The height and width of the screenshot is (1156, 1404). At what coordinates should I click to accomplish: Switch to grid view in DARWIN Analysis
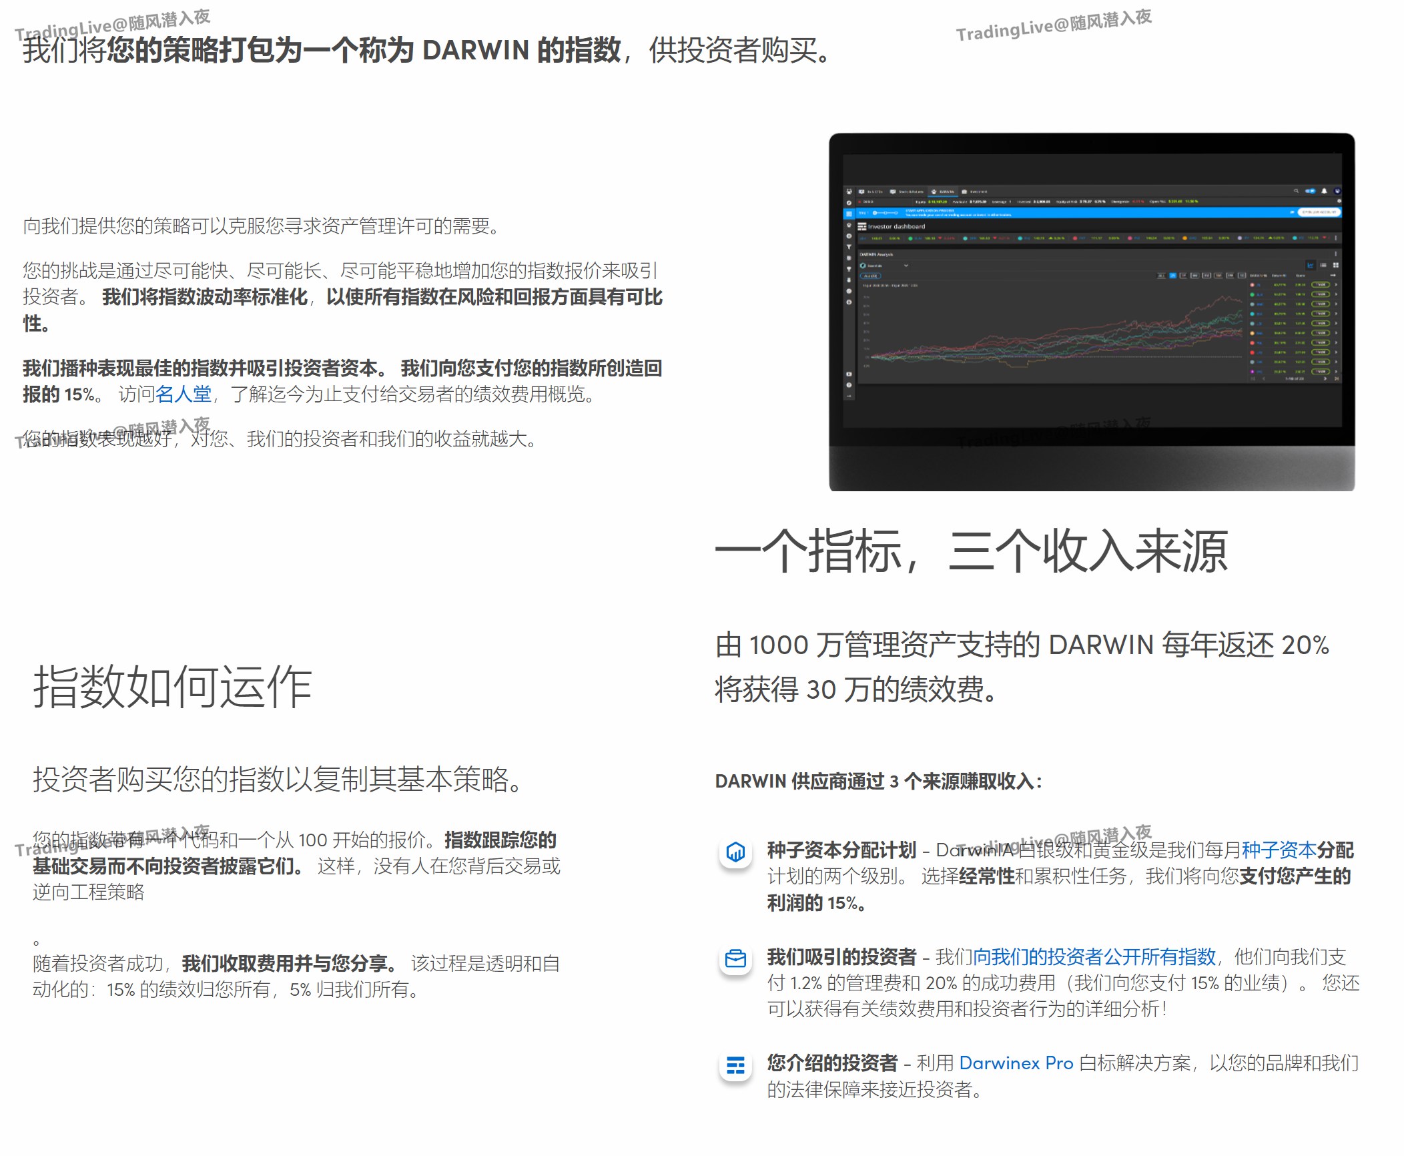click(1337, 266)
